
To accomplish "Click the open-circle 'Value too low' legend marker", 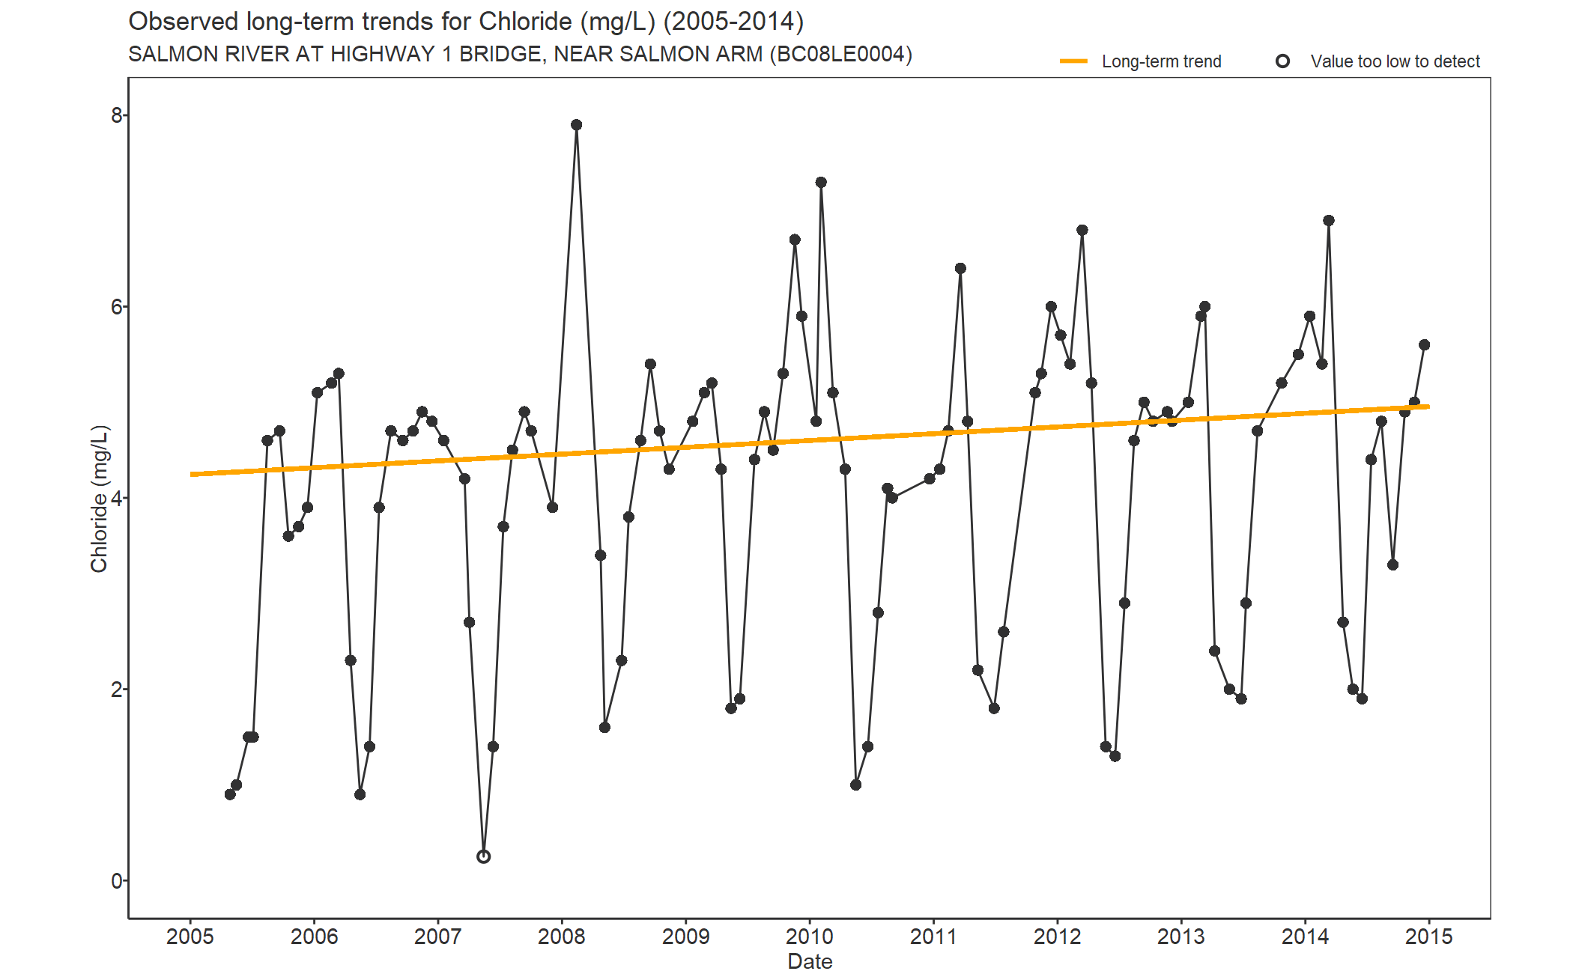I will point(1282,61).
